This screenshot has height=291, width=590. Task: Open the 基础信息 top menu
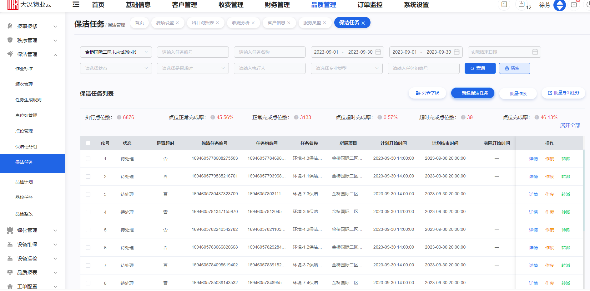click(138, 5)
